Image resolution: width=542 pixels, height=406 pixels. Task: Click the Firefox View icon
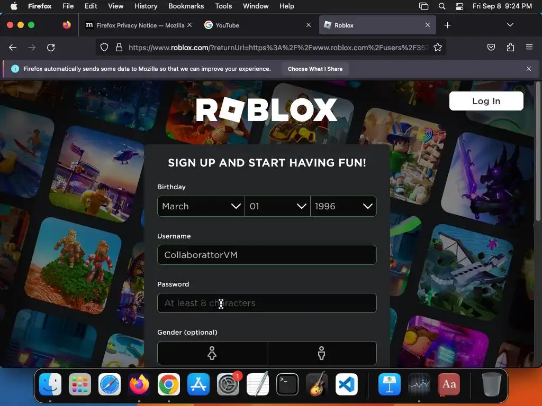(x=67, y=25)
